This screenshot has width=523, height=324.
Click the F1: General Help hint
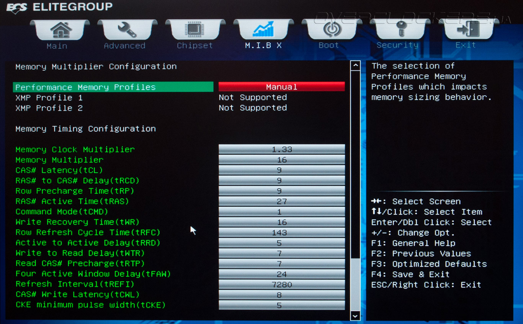click(x=413, y=243)
